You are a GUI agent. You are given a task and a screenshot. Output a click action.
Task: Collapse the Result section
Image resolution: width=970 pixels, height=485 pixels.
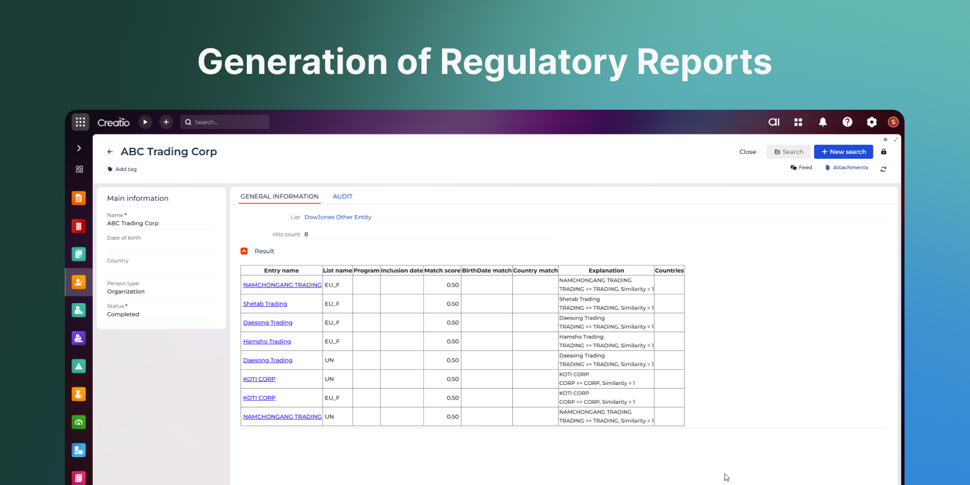(244, 251)
